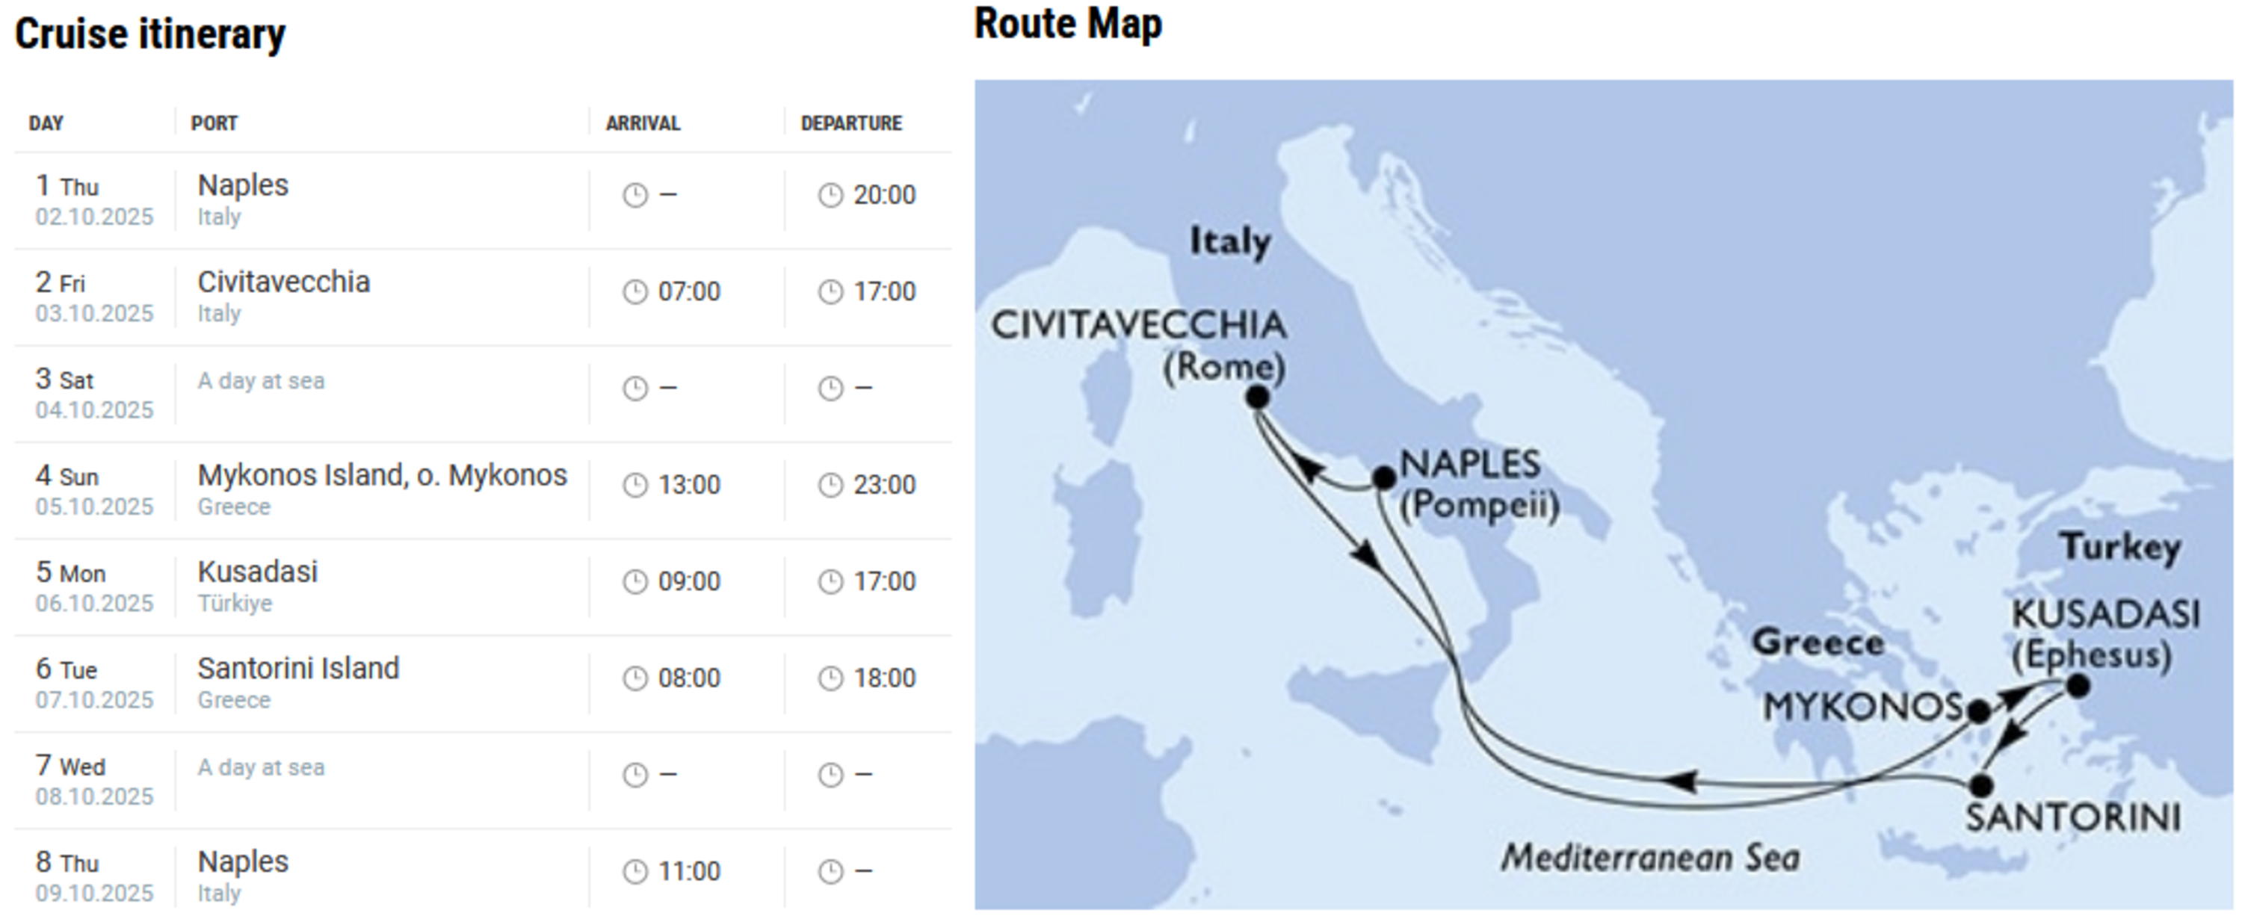This screenshot has height=916, width=2242.
Task: Click the clock icon beside Santorini 08:00 arrival
Action: (x=635, y=678)
